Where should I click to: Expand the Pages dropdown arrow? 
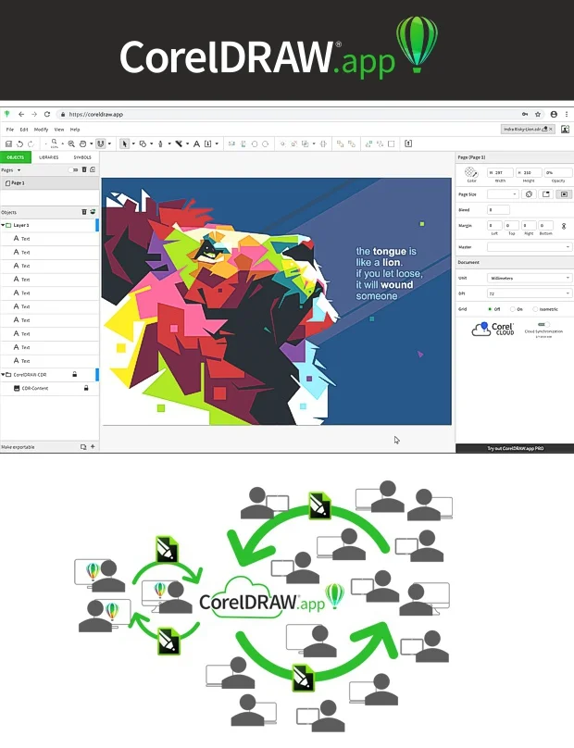[19, 169]
